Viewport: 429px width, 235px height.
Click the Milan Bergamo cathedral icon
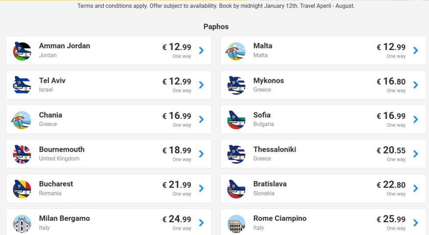click(22, 224)
